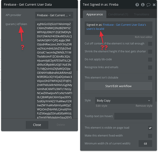Enable Shrink the element height checkbox
Viewport: 158px width, 153px height.
pyautogui.click(x=150, y=52)
